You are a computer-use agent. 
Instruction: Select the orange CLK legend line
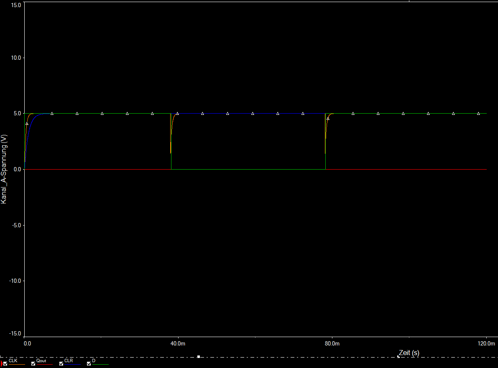(16, 365)
